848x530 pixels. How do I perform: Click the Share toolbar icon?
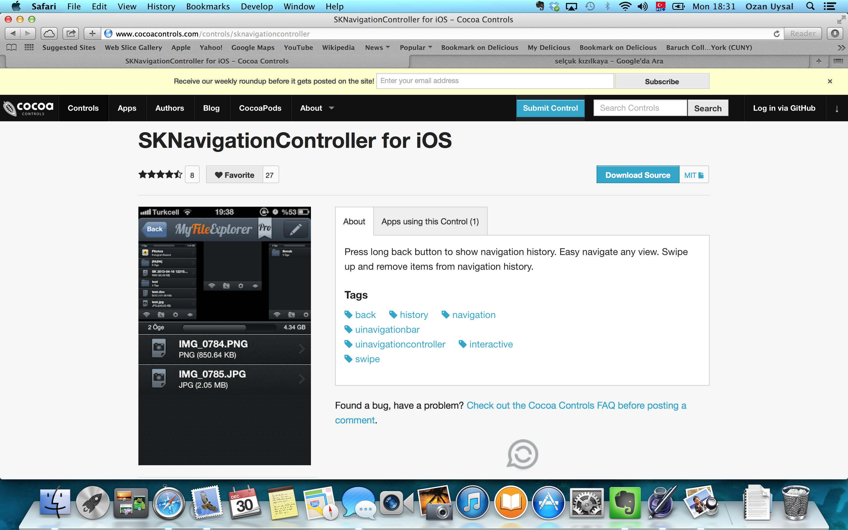71,34
